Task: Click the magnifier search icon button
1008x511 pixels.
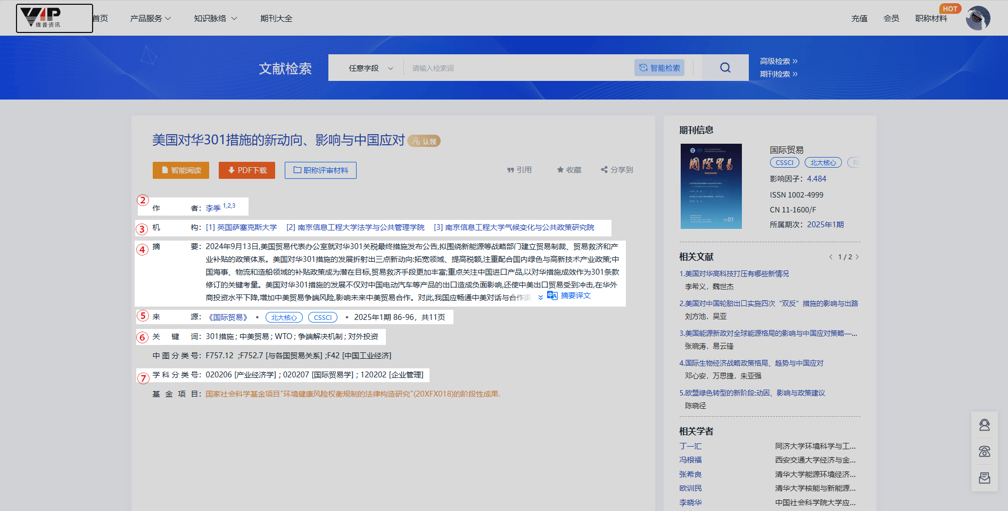Action: 725,68
